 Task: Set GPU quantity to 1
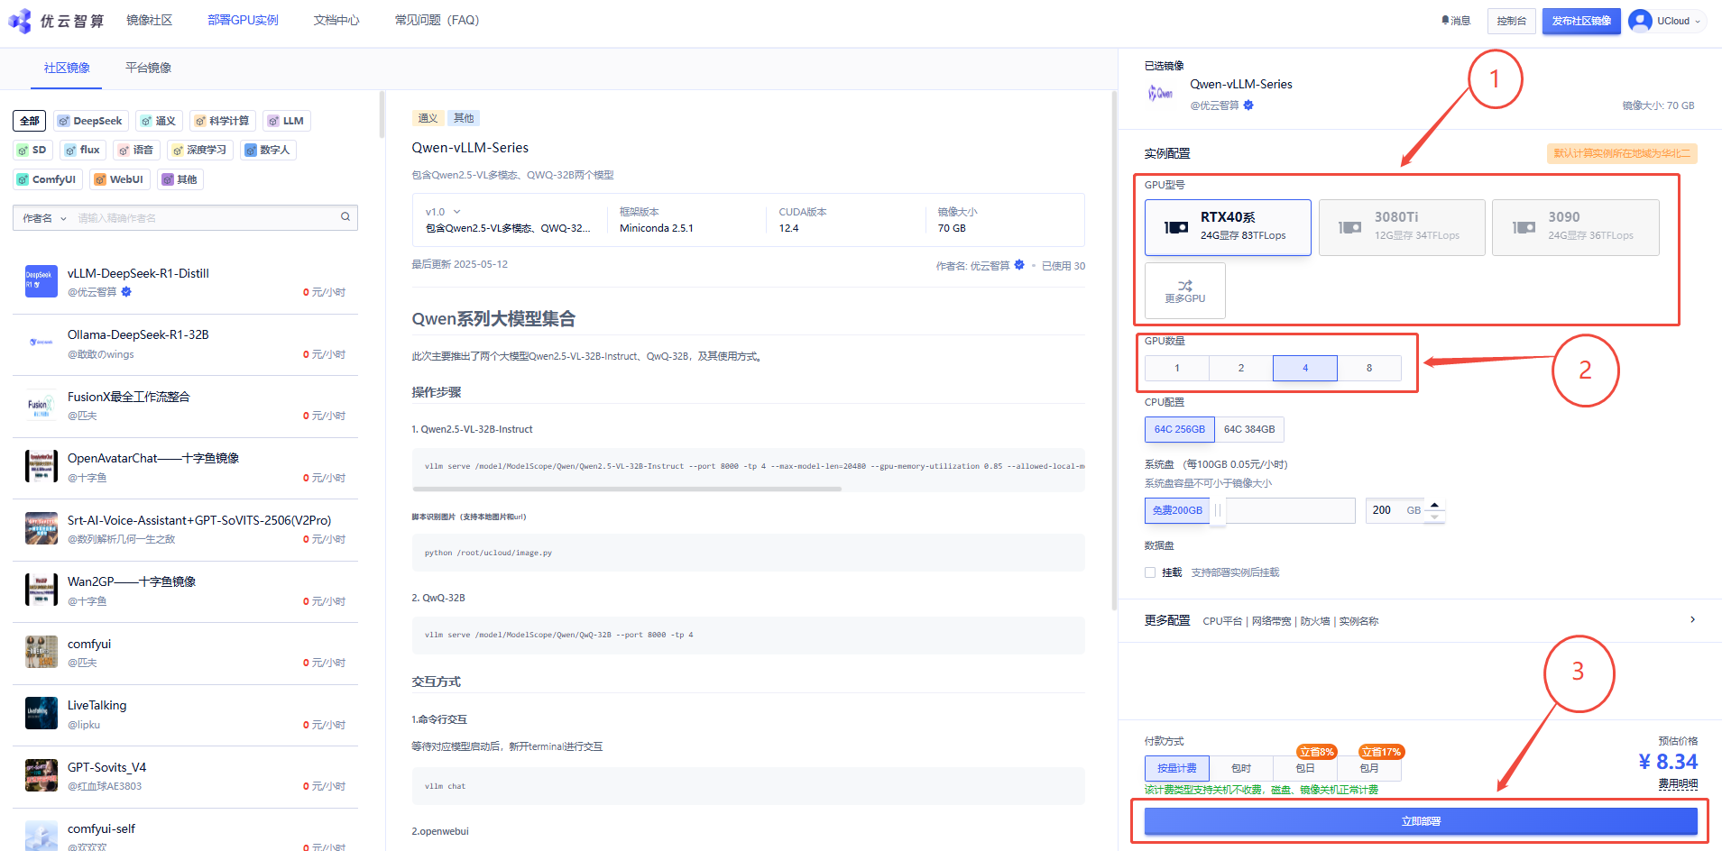click(1177, 368)
